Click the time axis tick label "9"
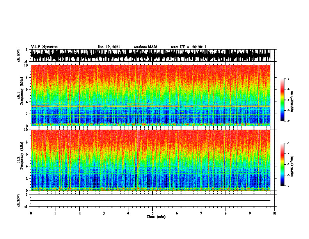The height and width of the screenshot is (239, 309). pyautogui.click(x=250, y=213)
